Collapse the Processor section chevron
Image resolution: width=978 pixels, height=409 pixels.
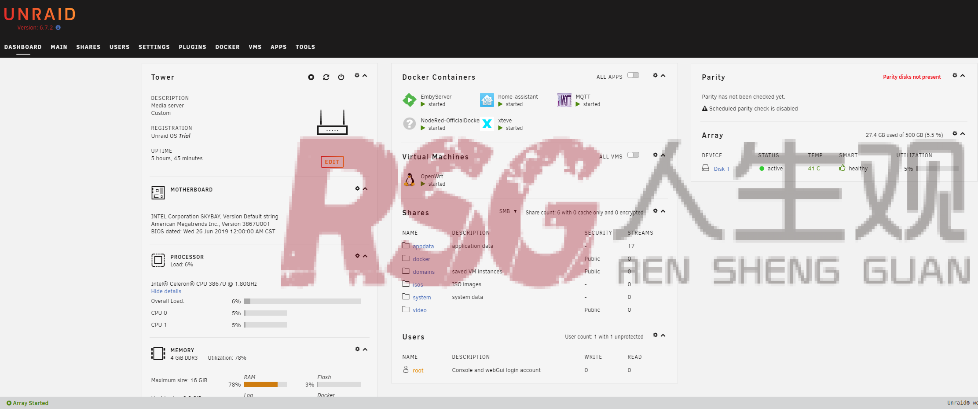365,256
